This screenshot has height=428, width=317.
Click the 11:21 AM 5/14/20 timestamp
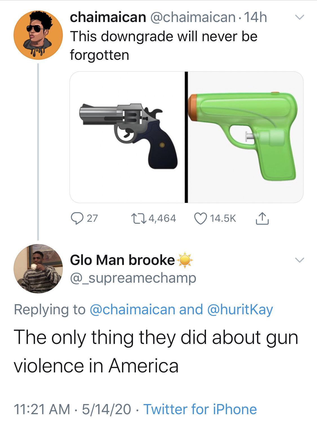coord(72,409)
